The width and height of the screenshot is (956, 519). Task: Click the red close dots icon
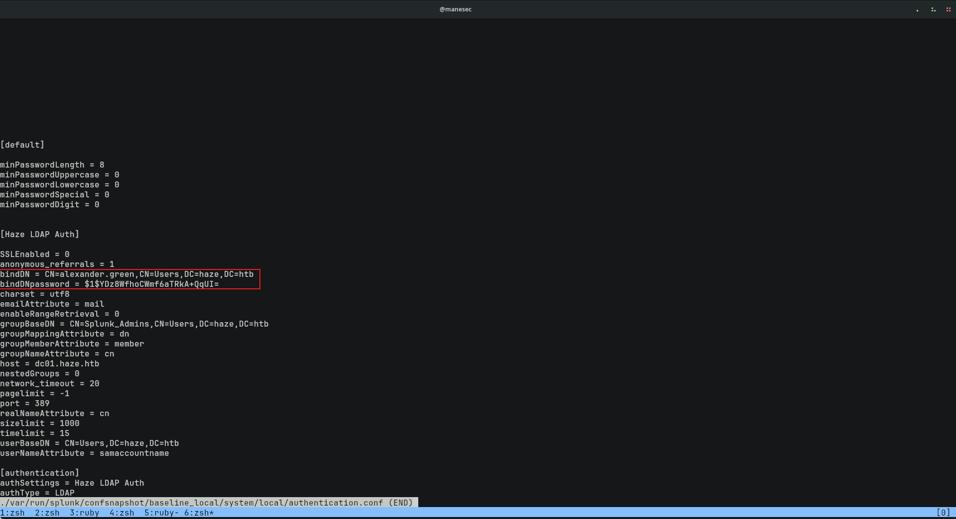point(948,9)
